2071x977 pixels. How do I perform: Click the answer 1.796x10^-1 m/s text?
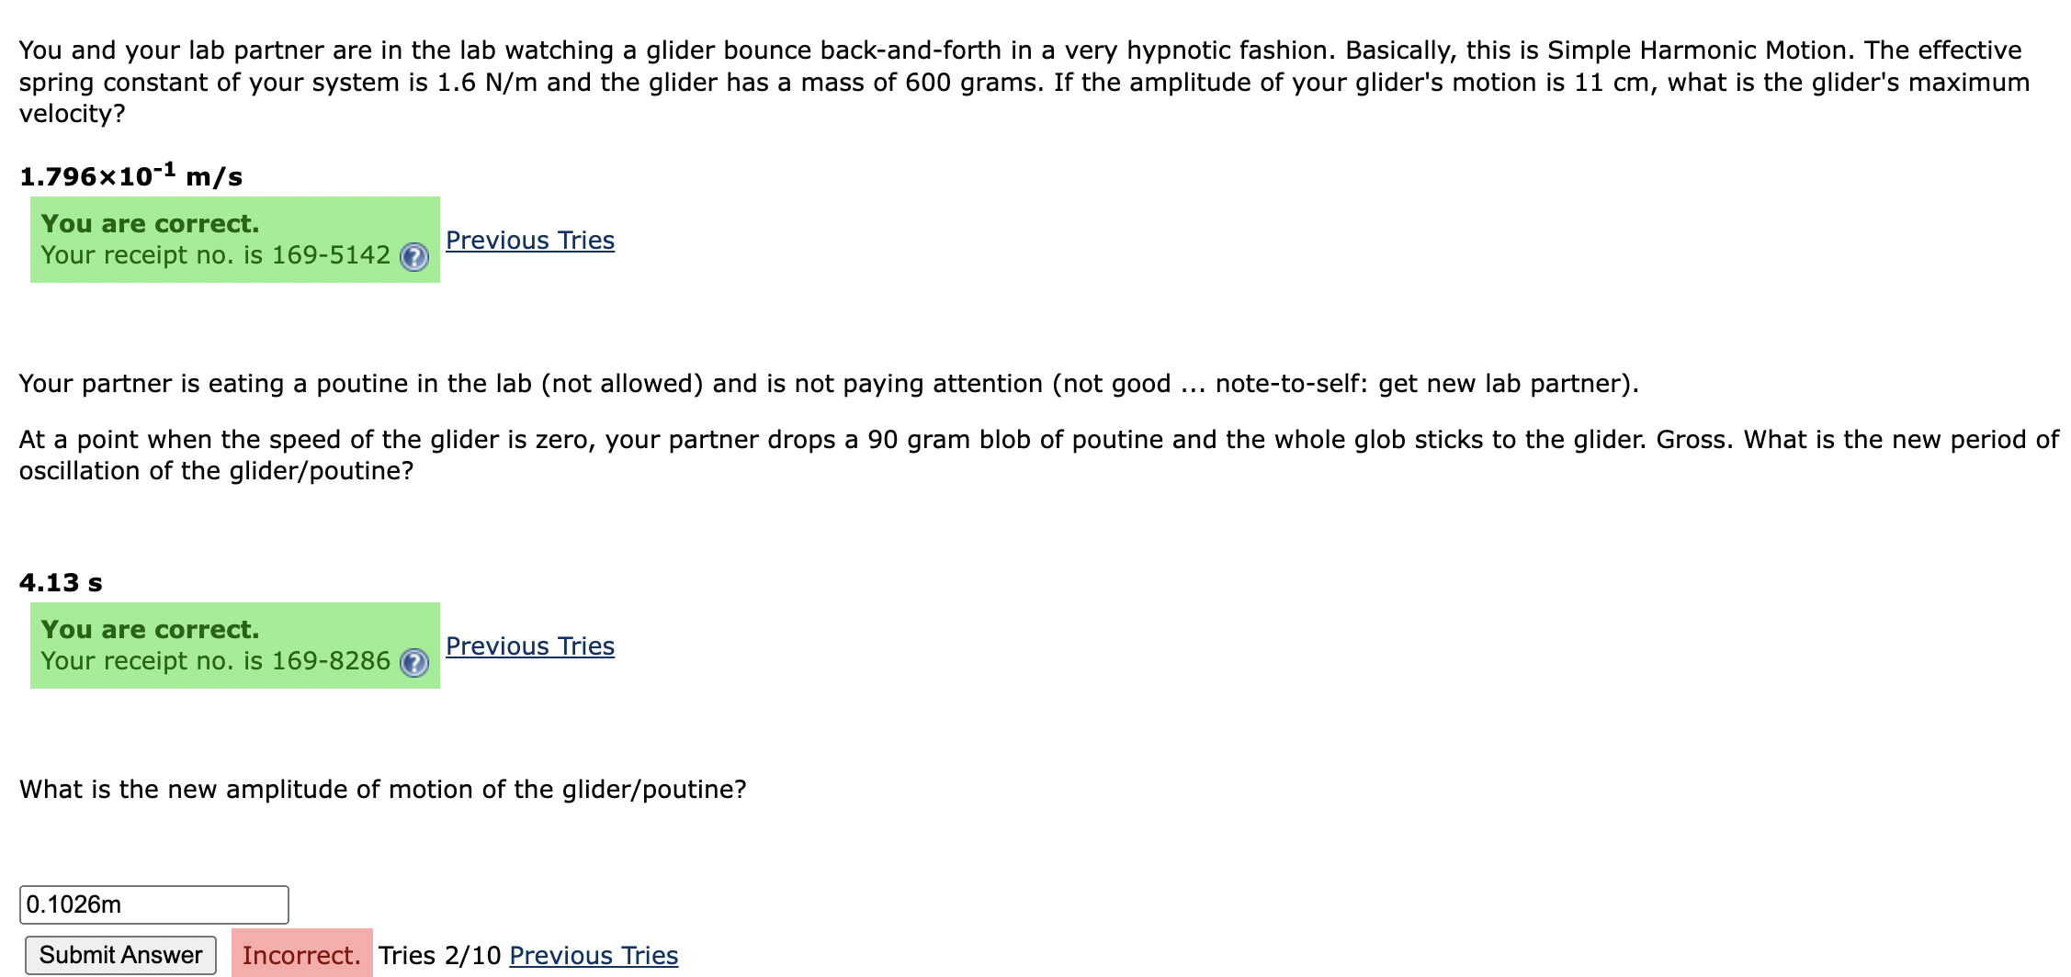coord(129,174)
